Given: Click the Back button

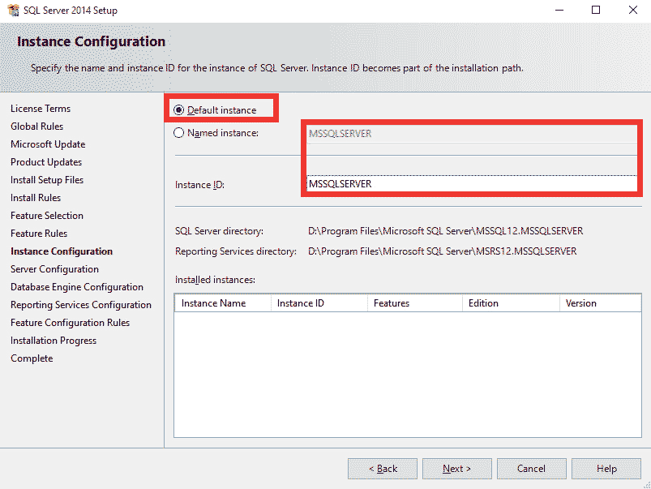Looking at the screenshot, I should (382, 468).
